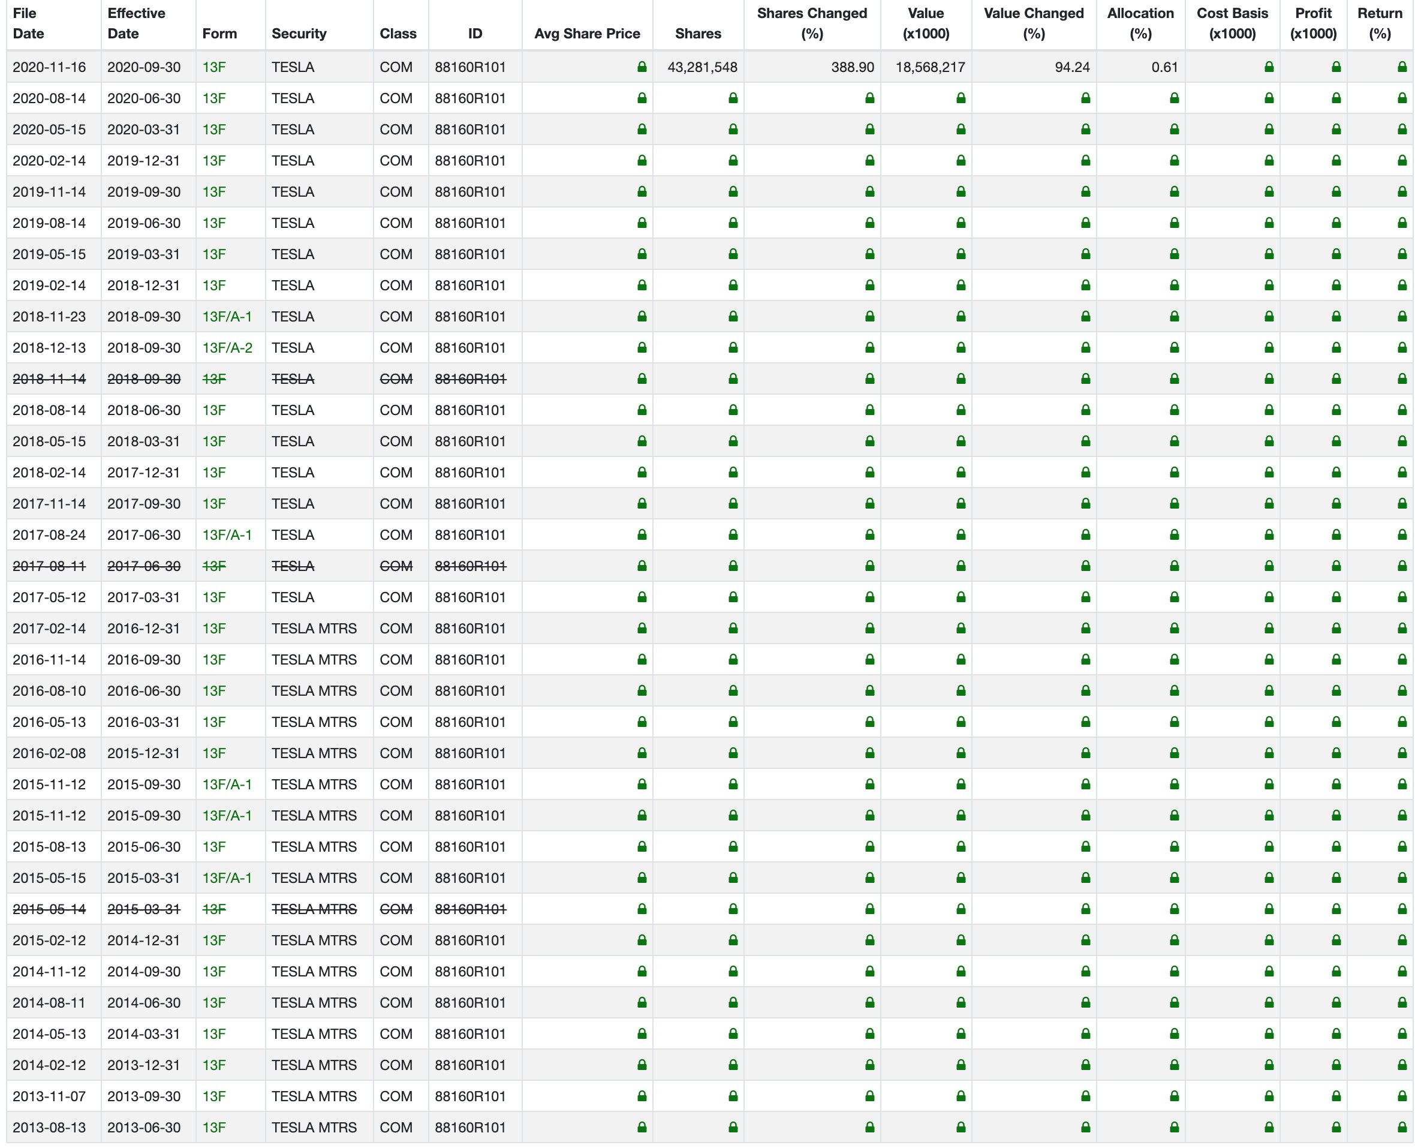
Task: Click the Allocation lock icon in the 2019-08-14 row
Action: (x=1174, y=223)
